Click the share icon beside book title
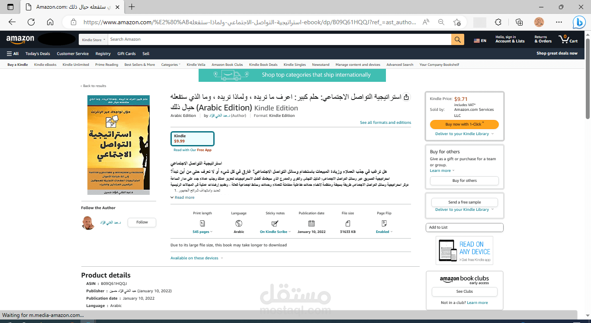 [x=406, y=97]
